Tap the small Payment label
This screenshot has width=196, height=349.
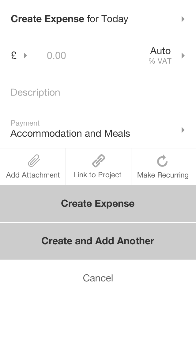(25, 123)
